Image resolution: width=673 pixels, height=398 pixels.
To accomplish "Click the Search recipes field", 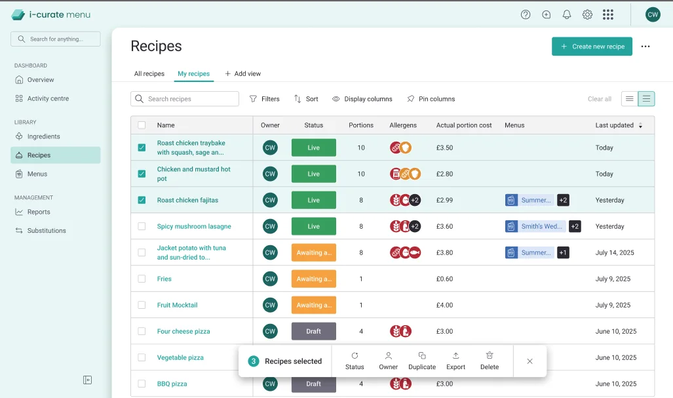I will coord(185,99).
